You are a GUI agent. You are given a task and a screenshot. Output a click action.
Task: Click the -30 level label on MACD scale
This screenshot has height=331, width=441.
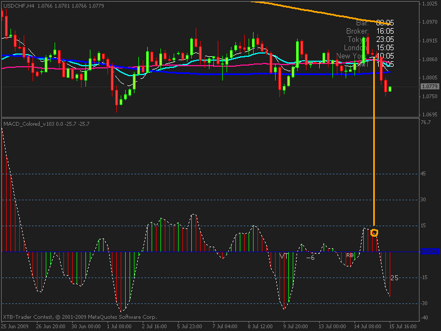point(424,303)
